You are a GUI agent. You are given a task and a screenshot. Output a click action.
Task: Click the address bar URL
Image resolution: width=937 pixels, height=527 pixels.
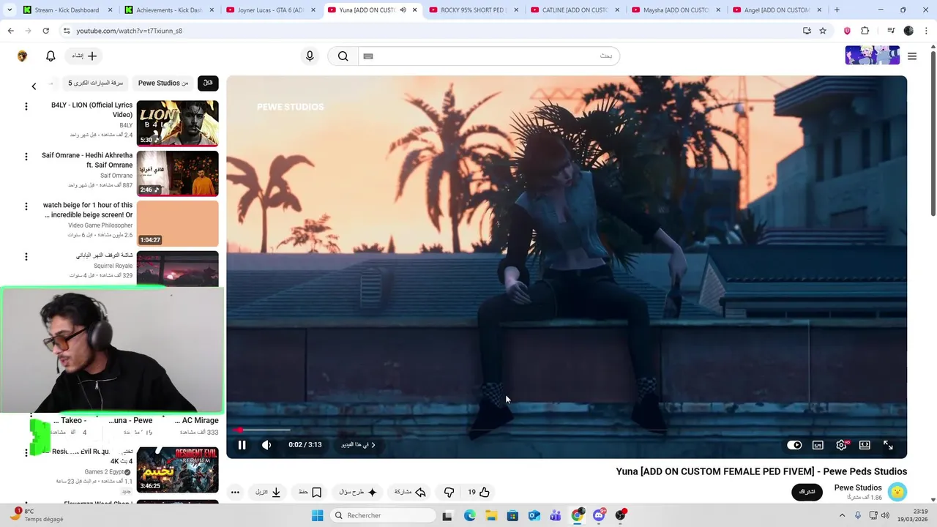(x=129, y=31)
